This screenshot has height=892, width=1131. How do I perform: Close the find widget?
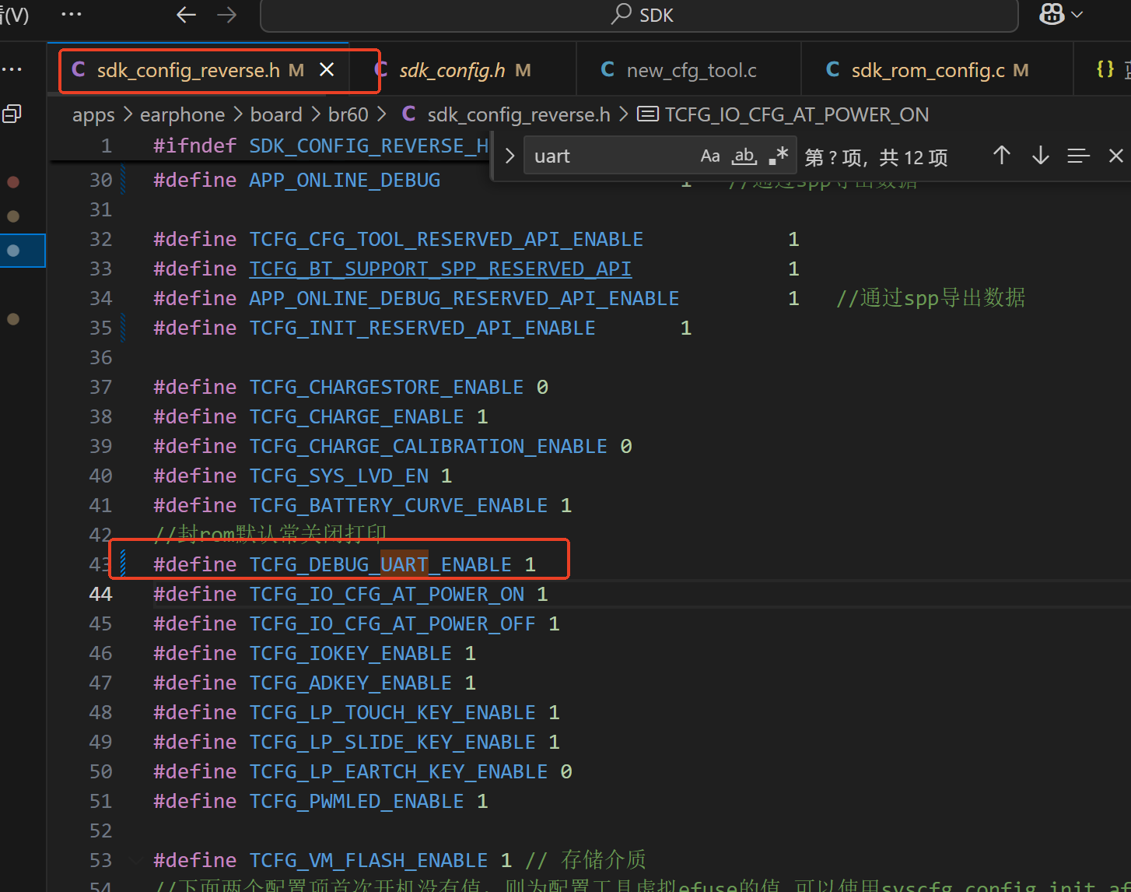[x=1116, y=156]
